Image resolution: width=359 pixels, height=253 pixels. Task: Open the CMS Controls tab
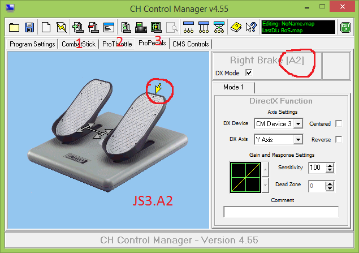191,44
